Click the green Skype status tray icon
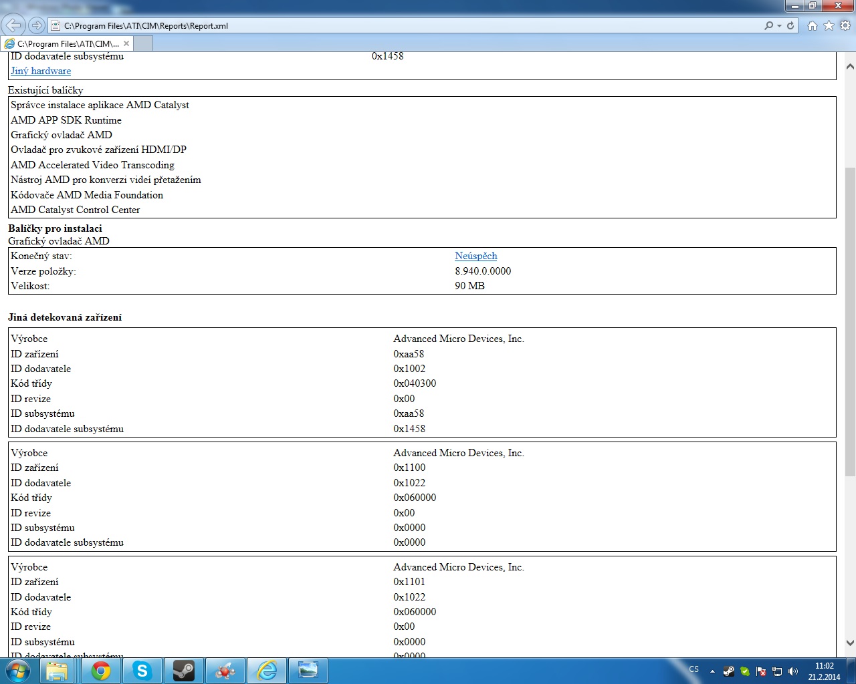The image size is (856, 684). click(745, 671)
